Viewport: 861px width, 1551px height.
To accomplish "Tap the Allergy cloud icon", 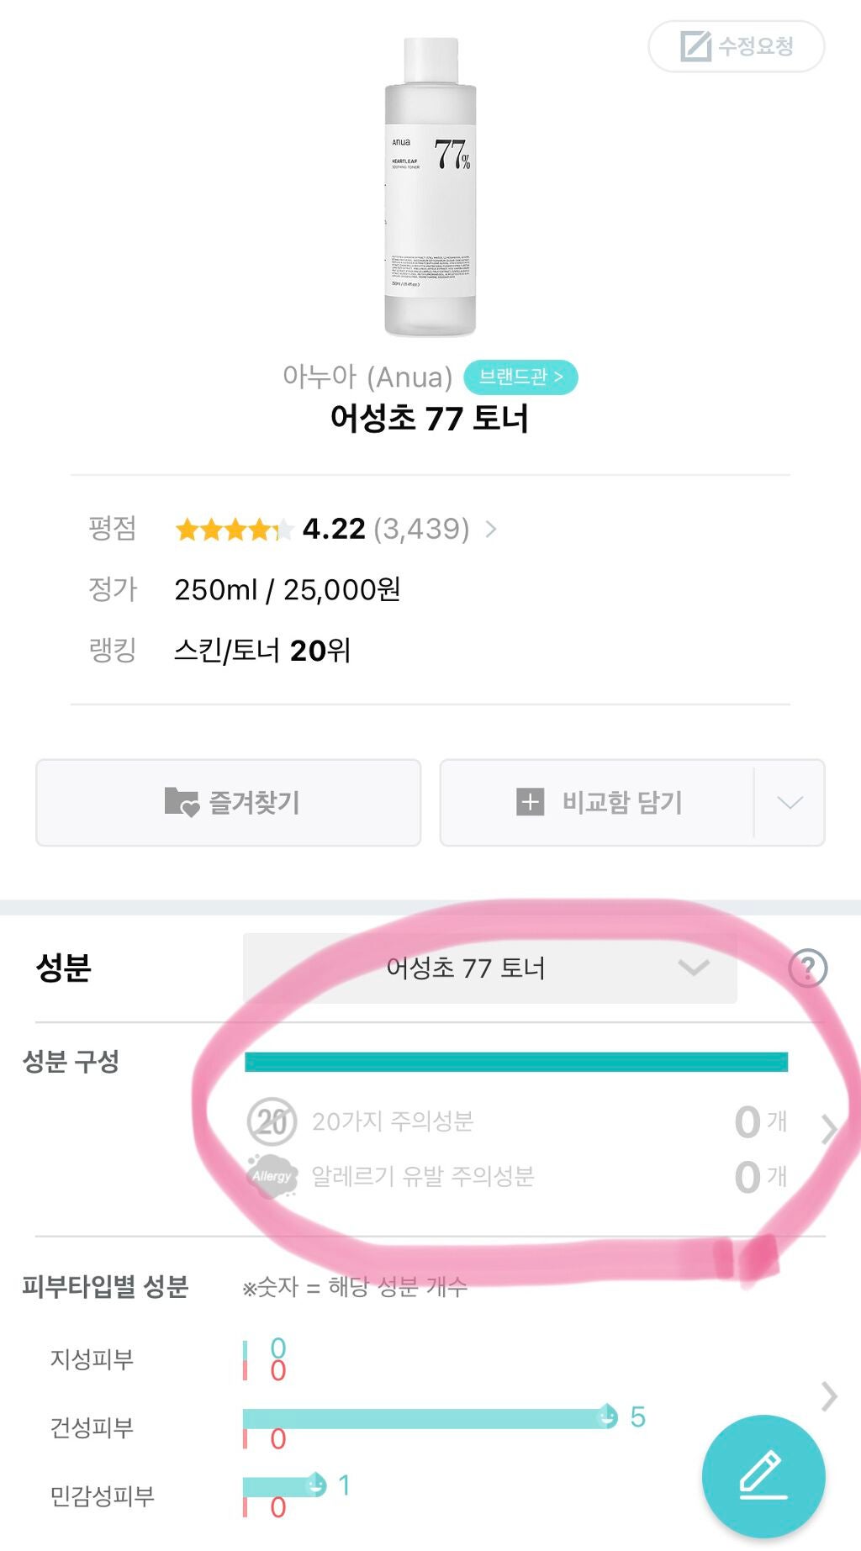I will click(272, 1176).
